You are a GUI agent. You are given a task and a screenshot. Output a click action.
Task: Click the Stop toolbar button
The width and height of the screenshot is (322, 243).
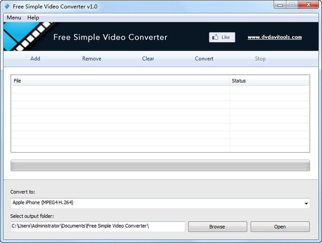[260, 59]
